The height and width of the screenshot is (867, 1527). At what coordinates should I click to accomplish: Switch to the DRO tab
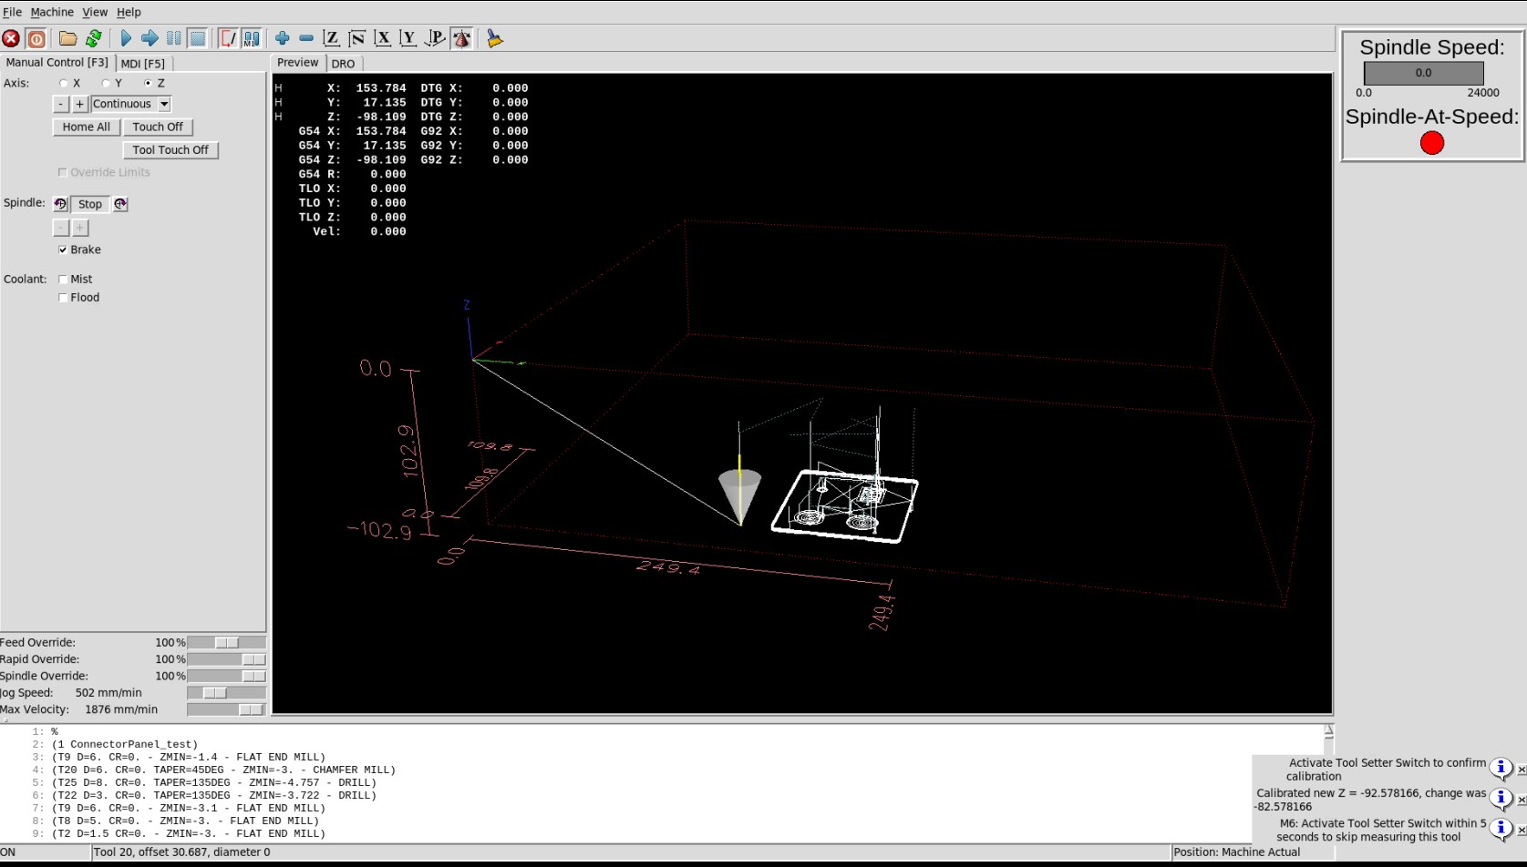pos(343,64)
